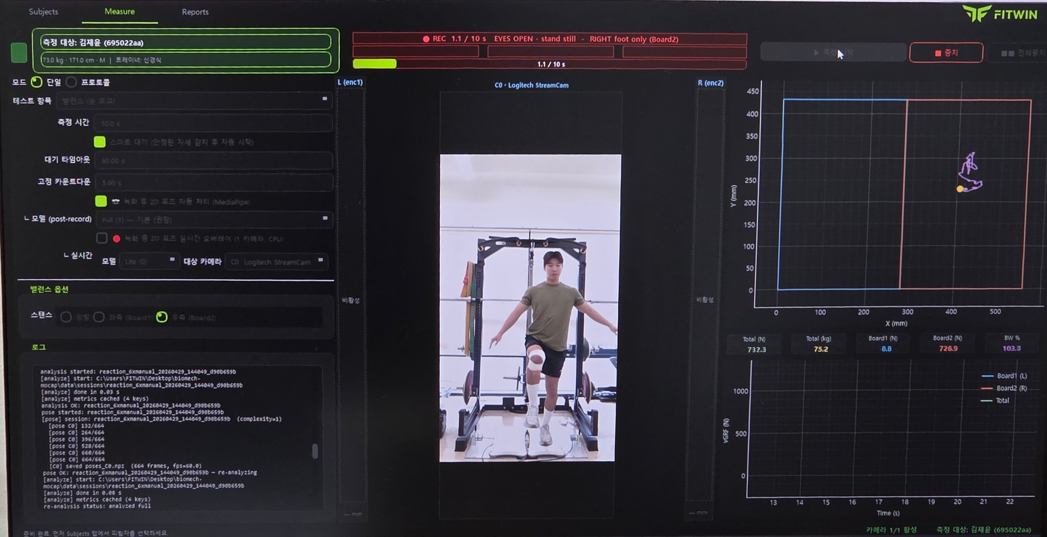The width and height of the screenshot is (1047, 537).
Task: Click the 대기 타임아웃 field showing 60.00 s
Action: pyautogui.click(x=214, y=161)
